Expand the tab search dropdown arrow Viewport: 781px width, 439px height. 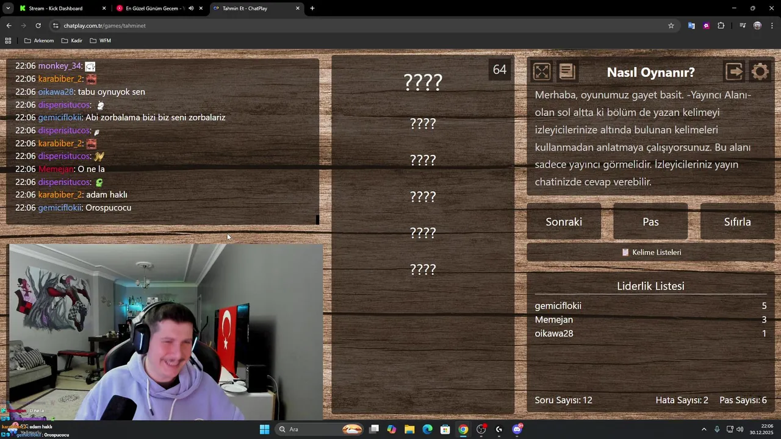click(8, 9)
